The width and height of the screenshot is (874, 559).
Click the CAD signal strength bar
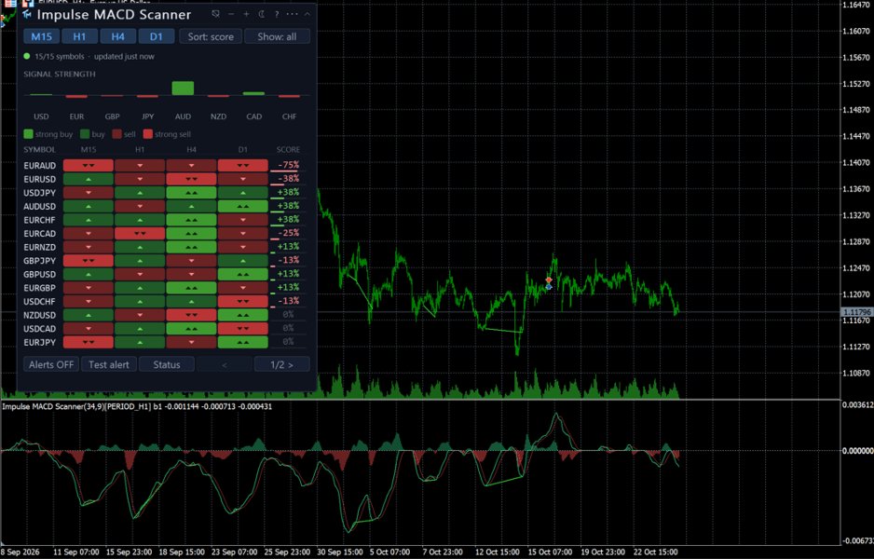253,93
